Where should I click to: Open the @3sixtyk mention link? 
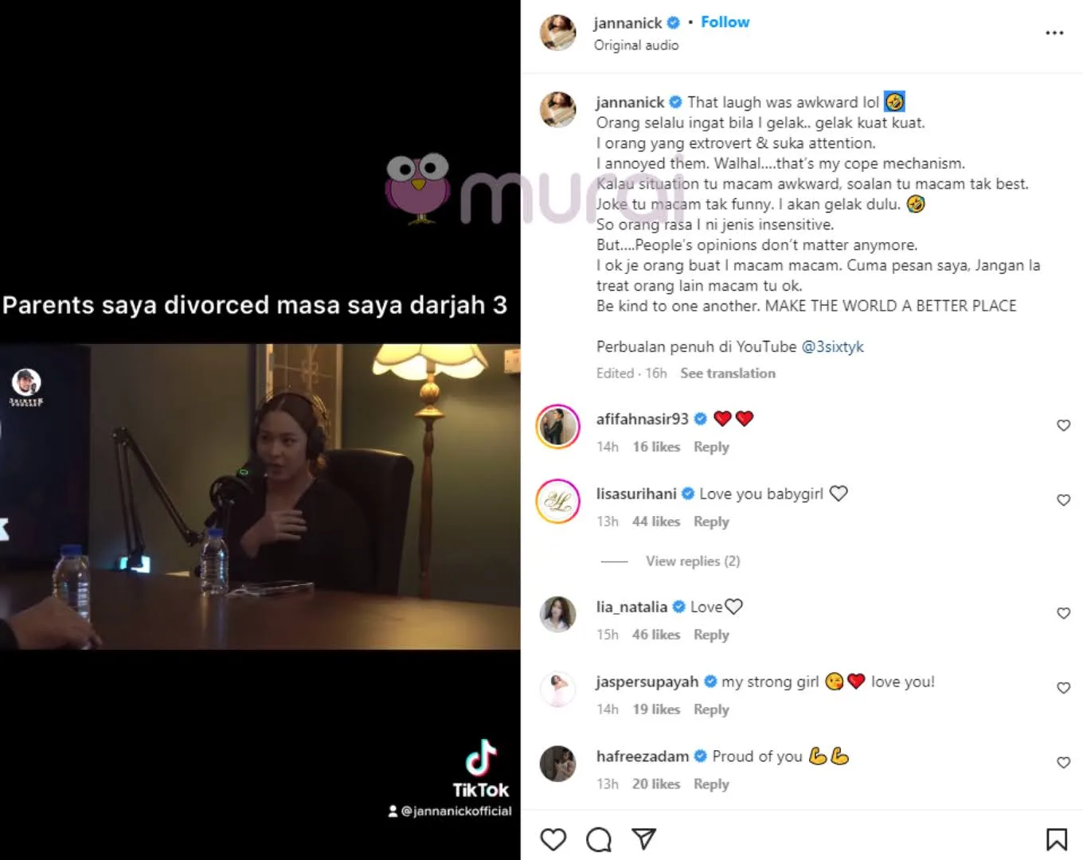(832, 346)
